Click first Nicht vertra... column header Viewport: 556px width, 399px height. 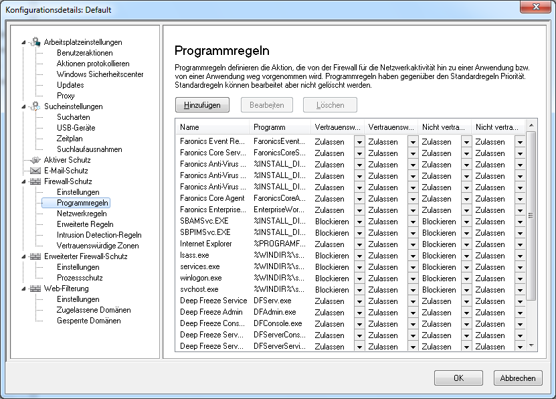pos(444,127)
